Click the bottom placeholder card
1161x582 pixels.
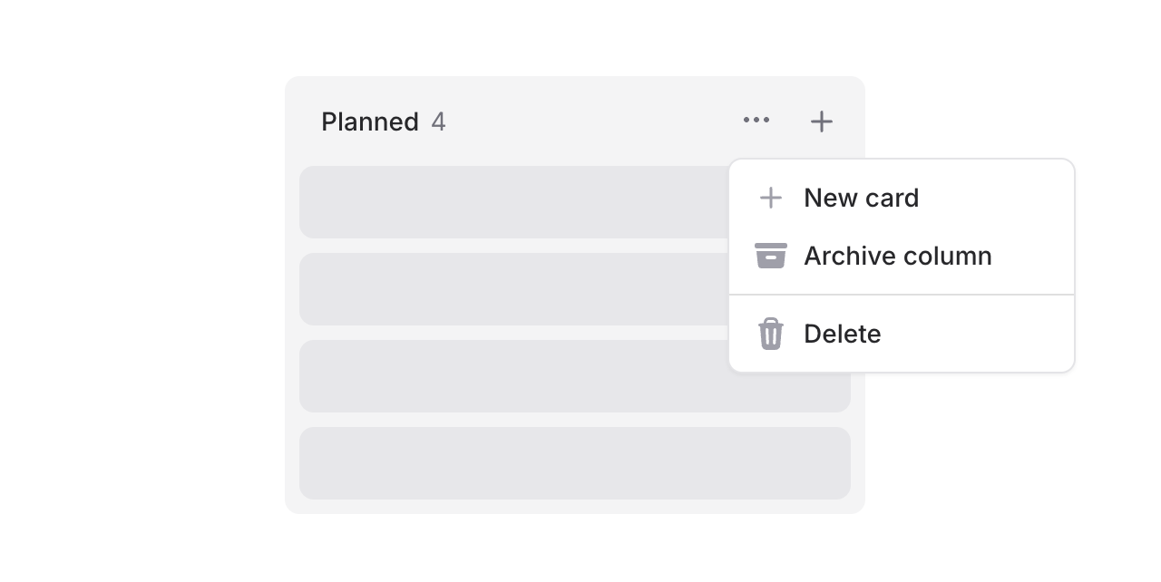click(574, 462)
